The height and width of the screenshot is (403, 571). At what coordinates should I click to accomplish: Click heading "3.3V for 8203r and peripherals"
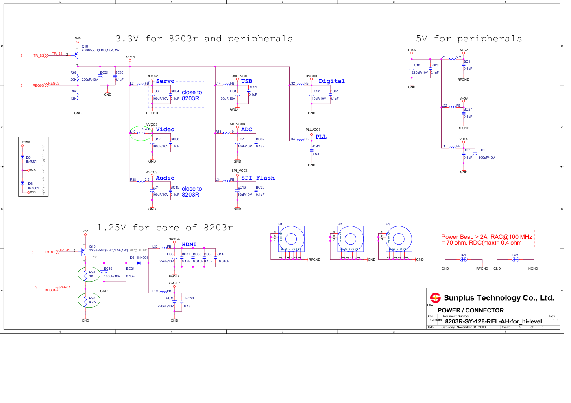tap(204, 39)
